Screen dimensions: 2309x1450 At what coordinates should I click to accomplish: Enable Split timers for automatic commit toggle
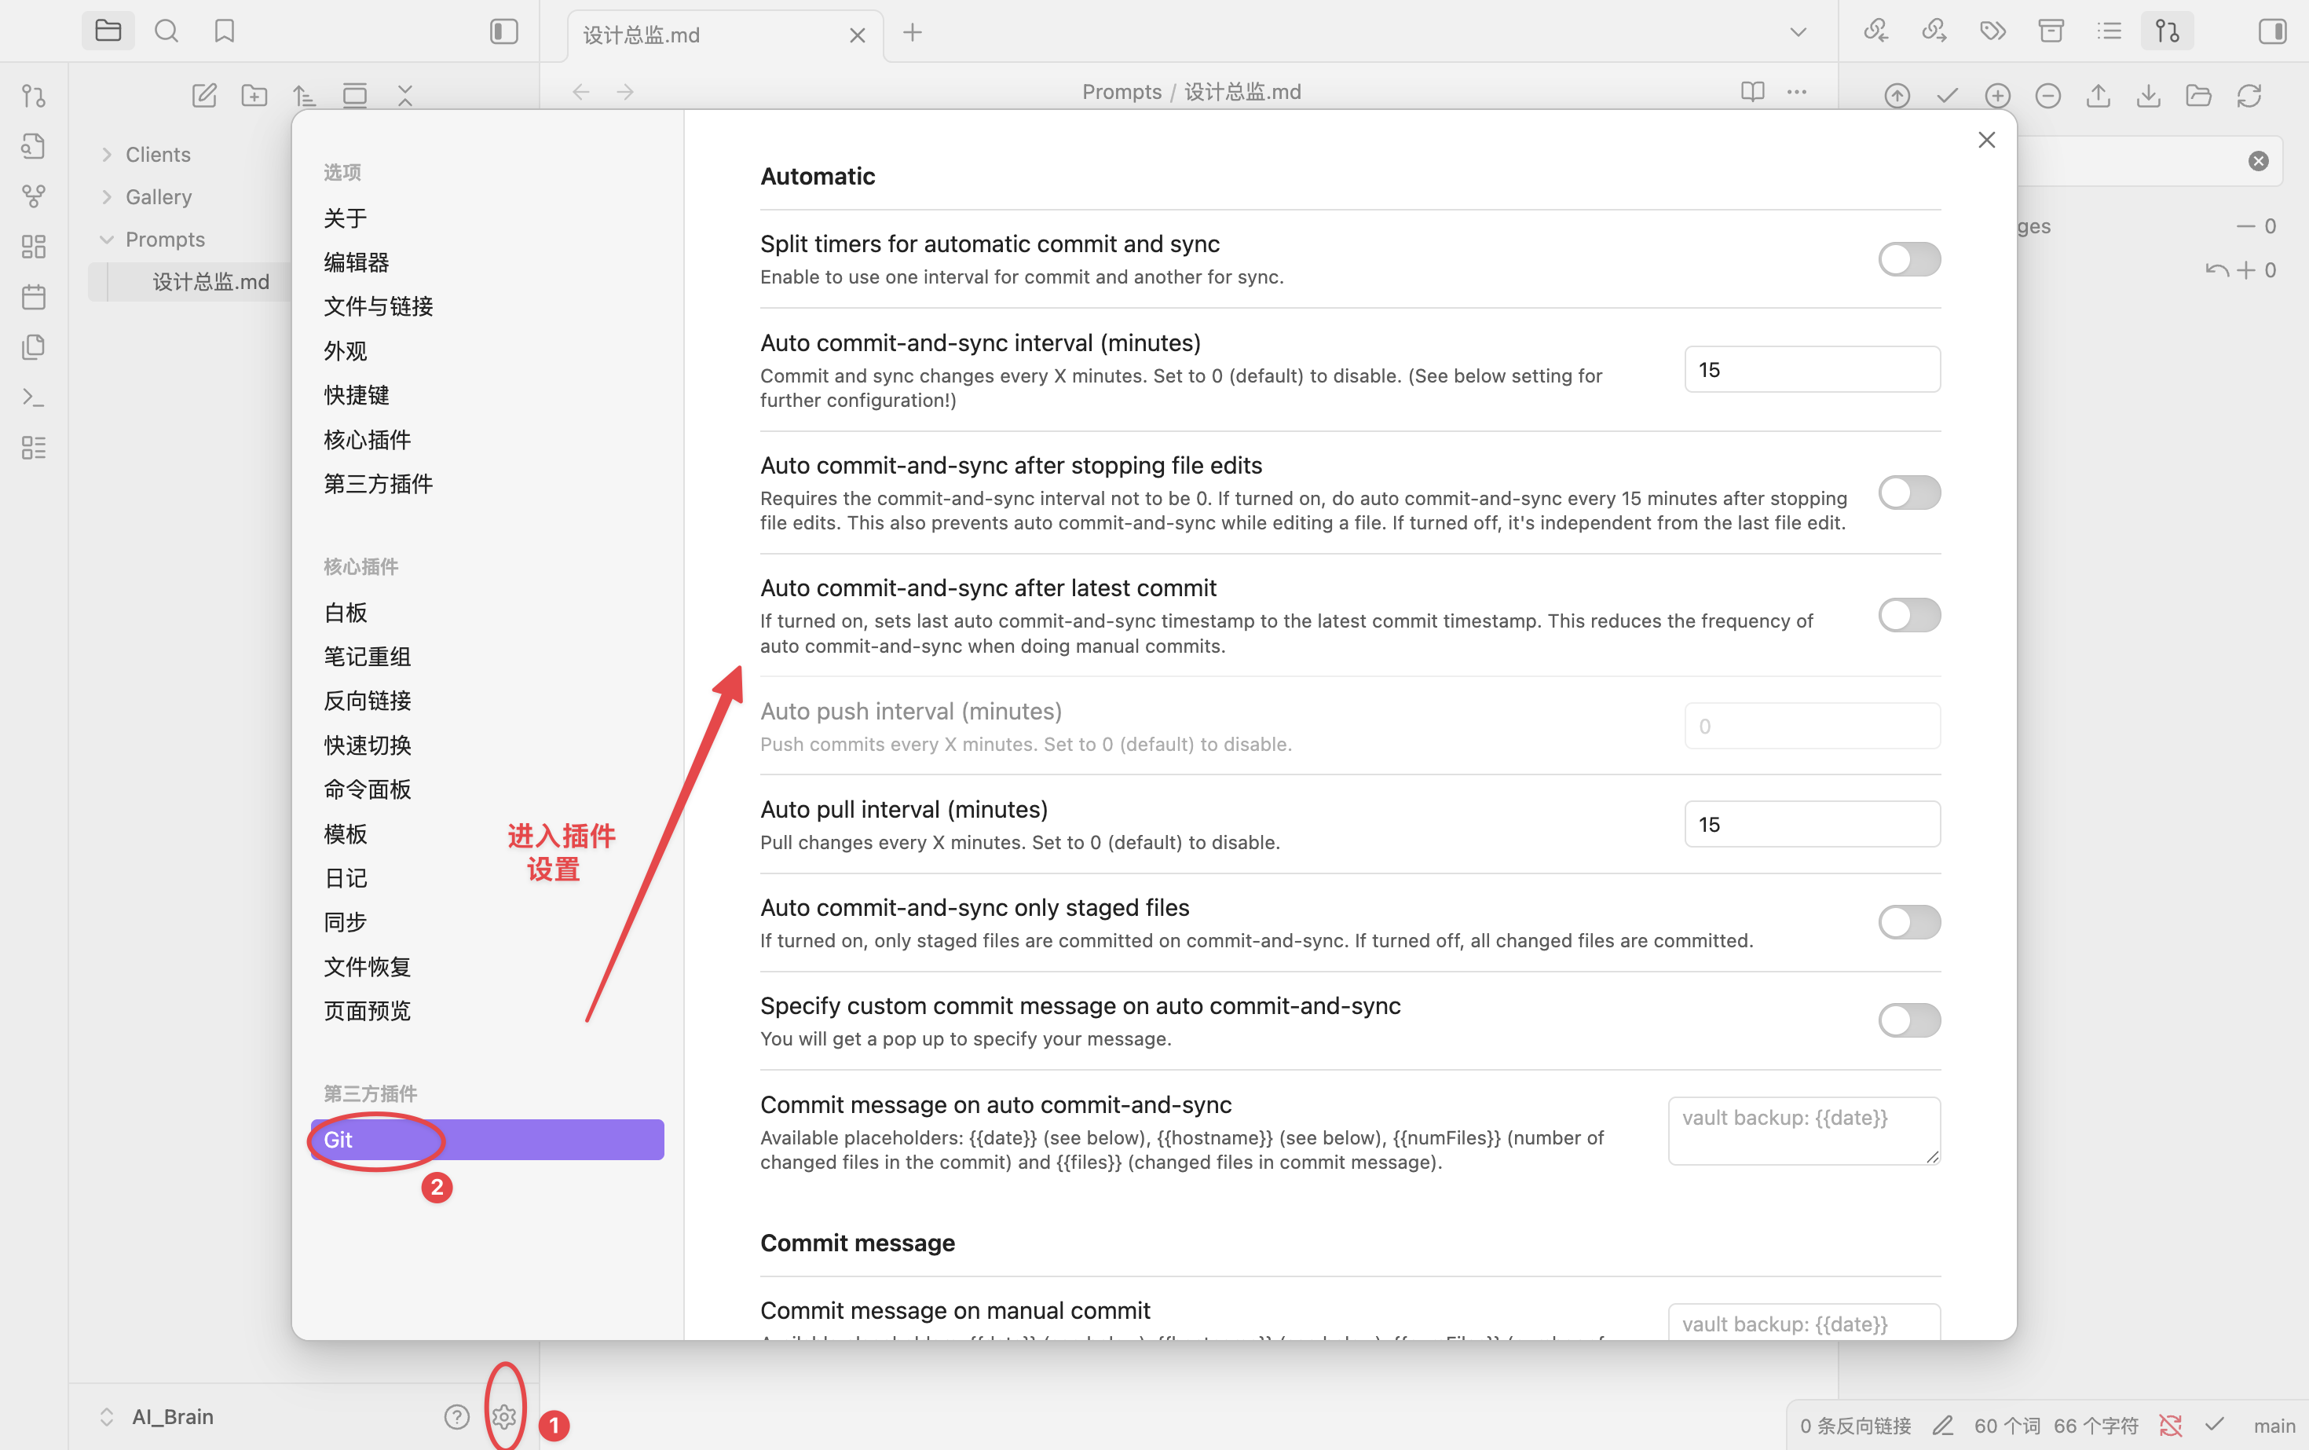point(1908,259)
